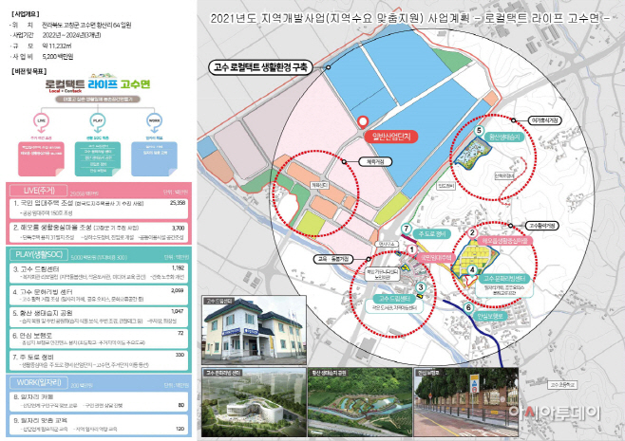Click the 고수 문화리빙센터 teal map label

coord(503,278)
